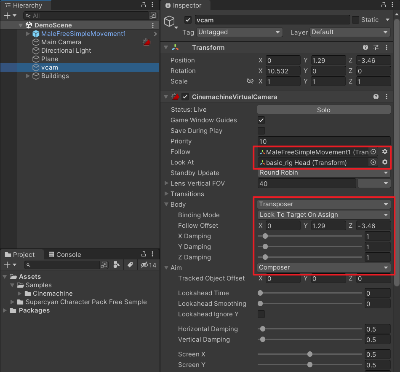This screenshot has height=372, width=400.
Task: Click the Hierarchy search field
Action: click(86, 16)
